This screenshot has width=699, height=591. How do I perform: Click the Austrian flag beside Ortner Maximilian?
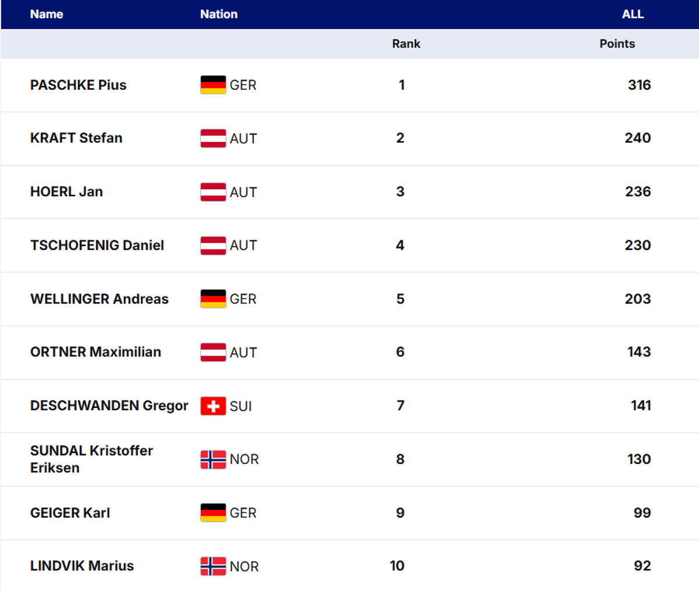pos(213,352)
